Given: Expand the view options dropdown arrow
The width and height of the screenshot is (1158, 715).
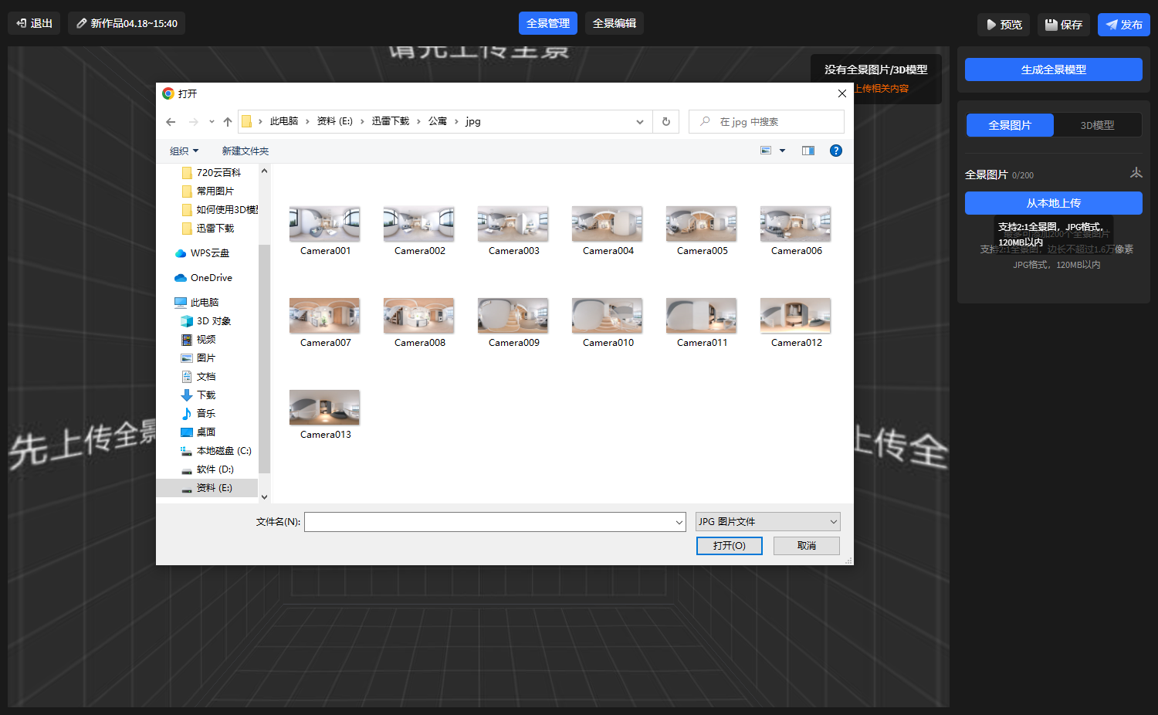Looking at the screenshot, I should point(782,151).
